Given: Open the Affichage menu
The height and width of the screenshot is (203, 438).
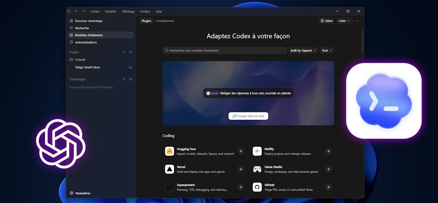Looking at the screenshot, I should 128,11.
